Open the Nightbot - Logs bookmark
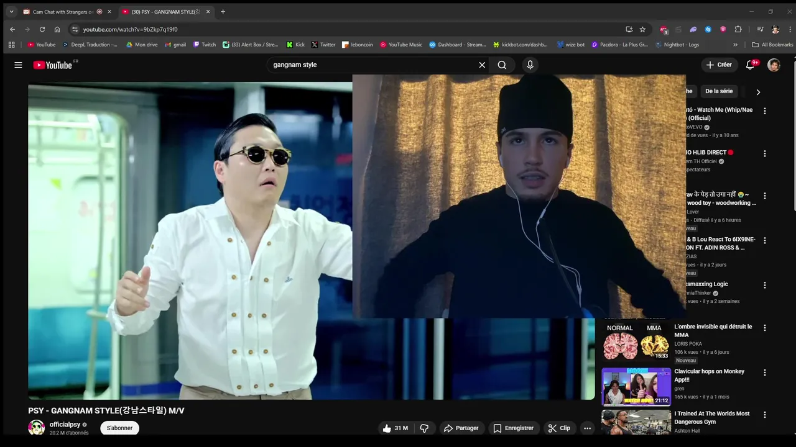Screen dimensions: 796x447 click(677, 45)
